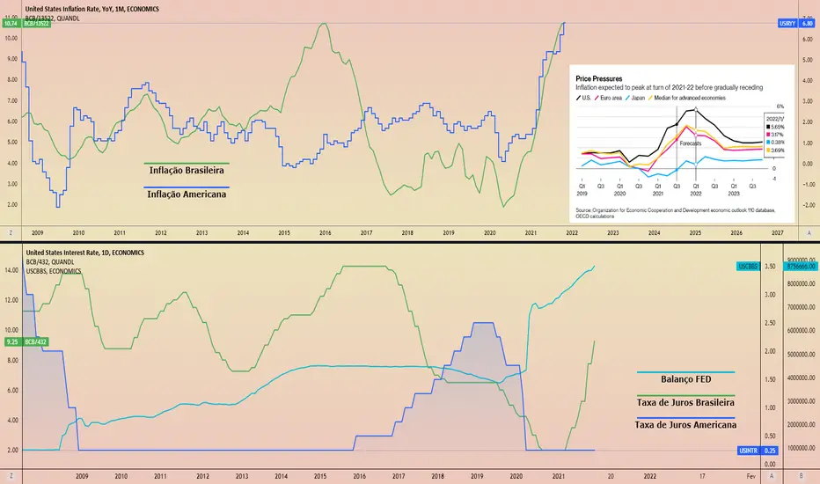Toggle auto scale A button of lower chart
The height and width of the screenshot is (484, 820).
(772, 476)
